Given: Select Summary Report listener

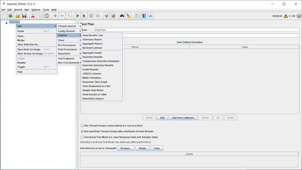Looking at the screenshot, I should 102,40.
